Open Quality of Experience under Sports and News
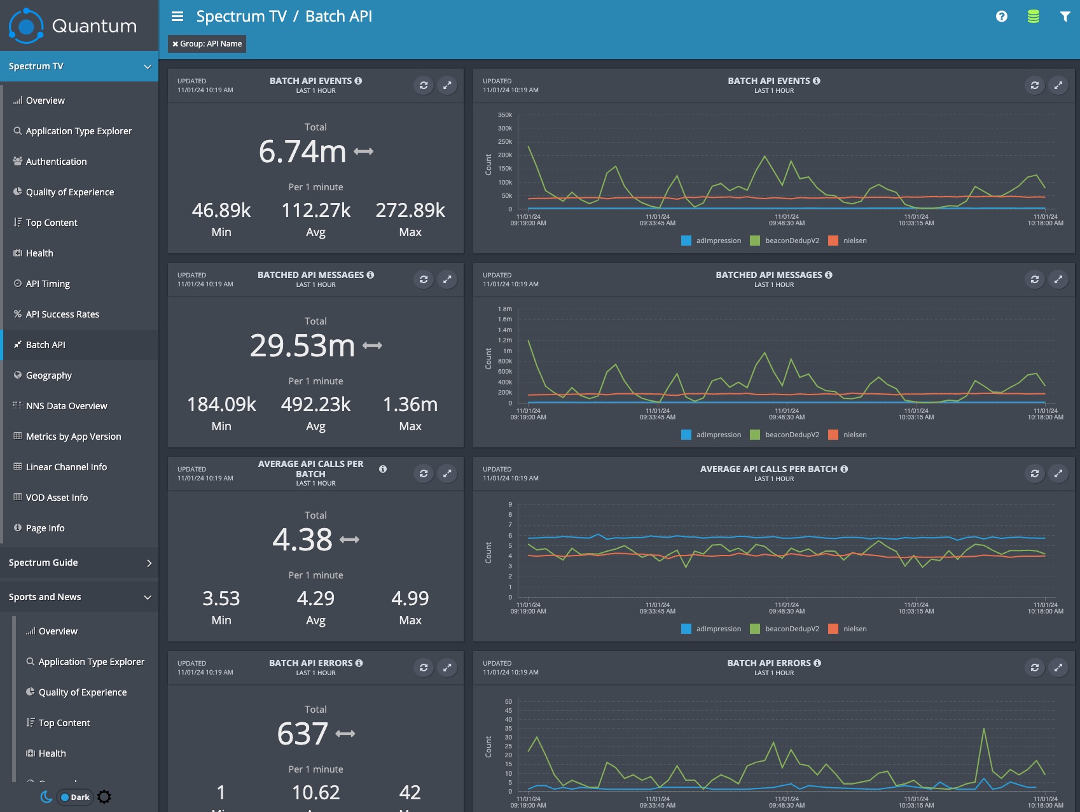Screen dimensions: 1080x812 point(87,692)
